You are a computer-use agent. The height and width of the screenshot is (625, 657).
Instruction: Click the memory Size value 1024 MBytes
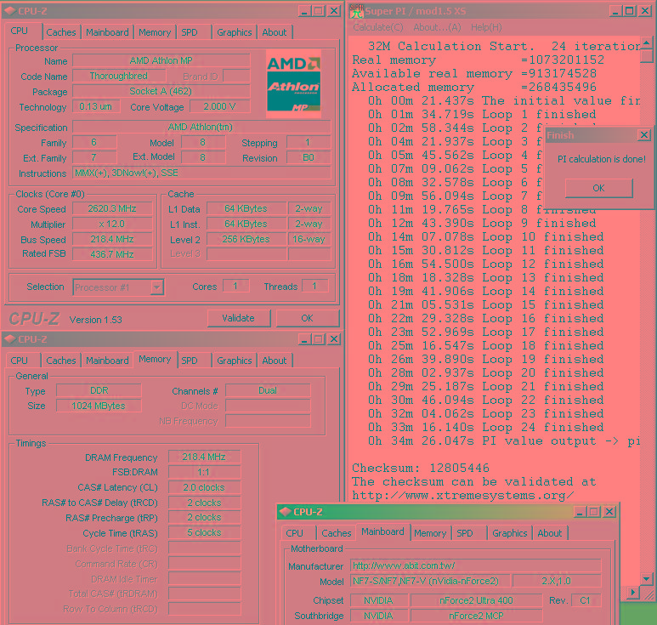pos(99,406)
